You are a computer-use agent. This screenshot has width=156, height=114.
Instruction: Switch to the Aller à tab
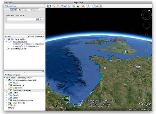(14, 10)
